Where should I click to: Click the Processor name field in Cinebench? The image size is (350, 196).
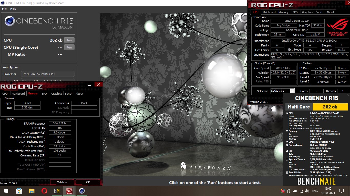click(x=48, y=74)
